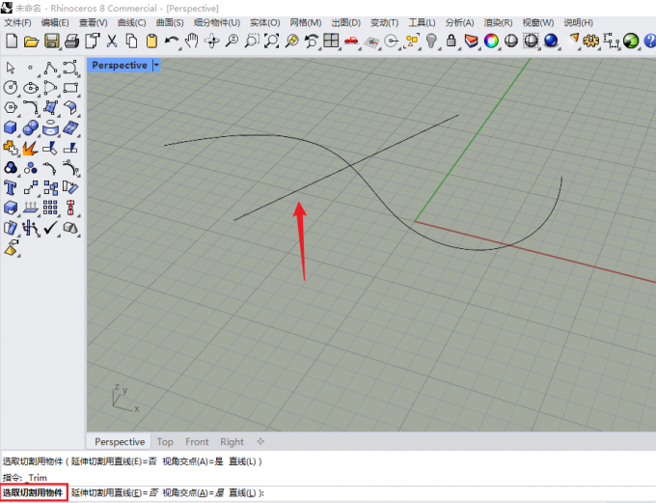Switch to the Top viewport tab
The width and height of the screenshot is (656, 503).
click(x=165, y=442)
